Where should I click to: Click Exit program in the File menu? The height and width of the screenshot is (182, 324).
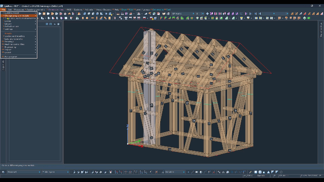pyautogui.click(x=11, y=57)
